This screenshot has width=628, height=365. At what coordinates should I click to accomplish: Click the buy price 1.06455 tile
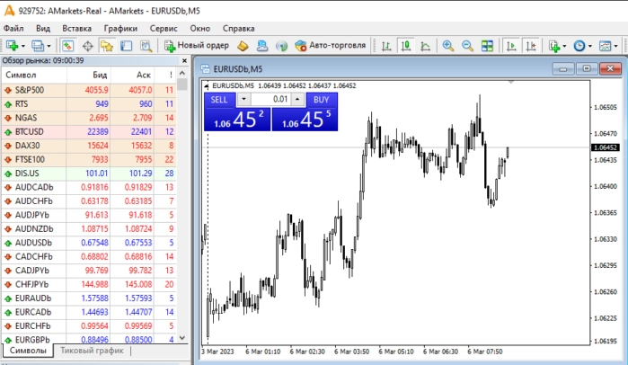coord(305,120)
